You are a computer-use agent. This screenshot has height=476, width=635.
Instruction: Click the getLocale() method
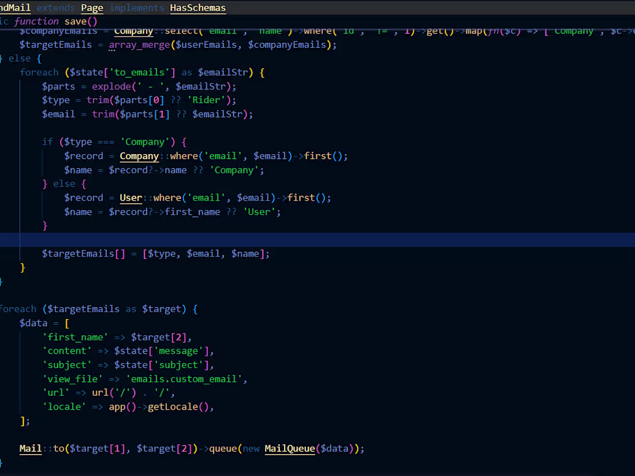[178, 407]
